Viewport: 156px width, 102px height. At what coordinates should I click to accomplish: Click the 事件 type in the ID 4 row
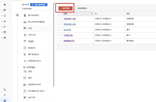point(128,30)
